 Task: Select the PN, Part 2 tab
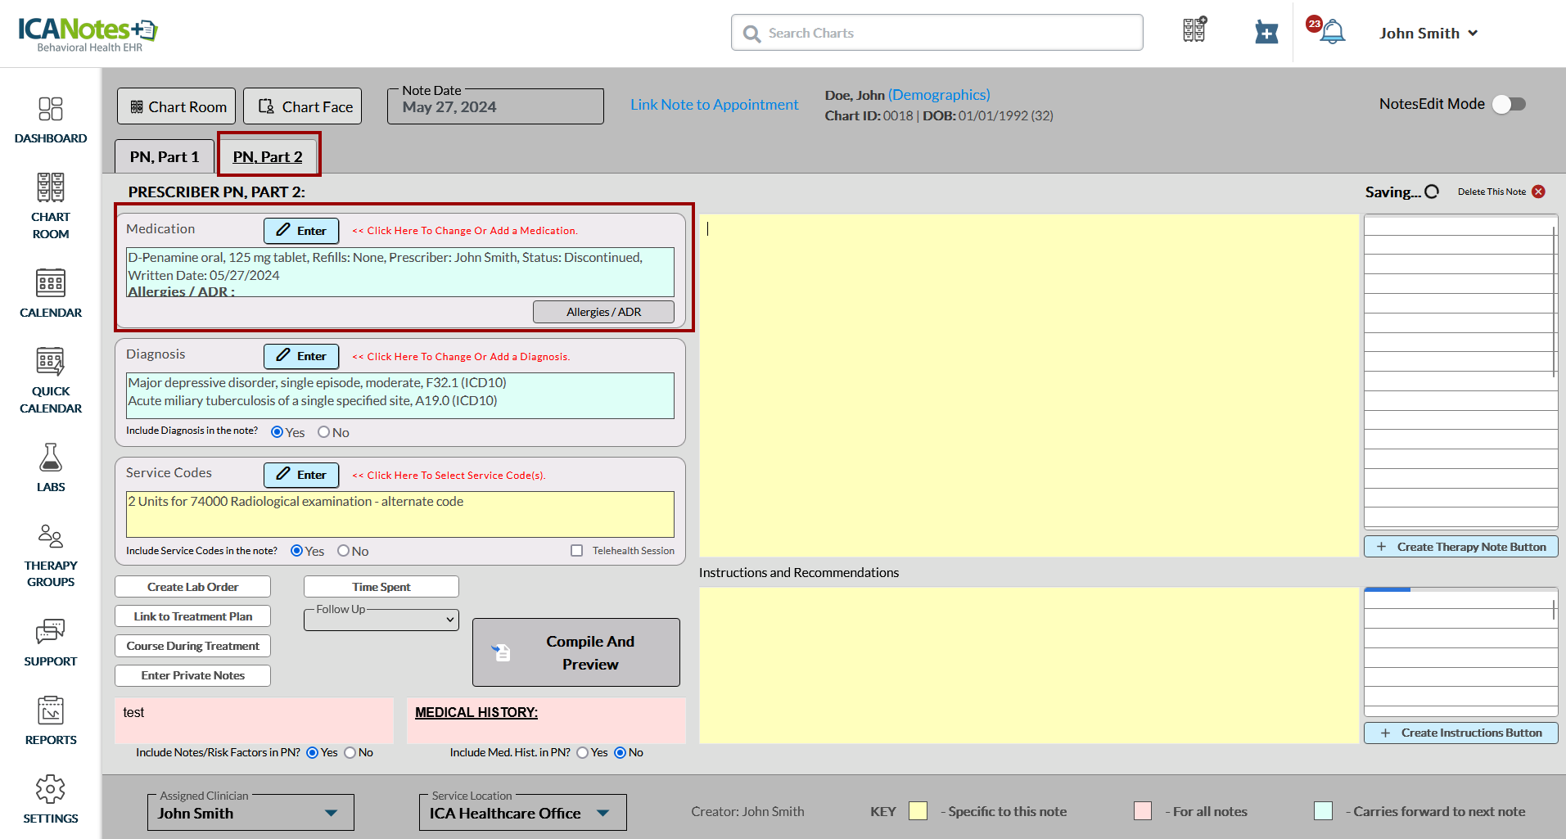268,156
